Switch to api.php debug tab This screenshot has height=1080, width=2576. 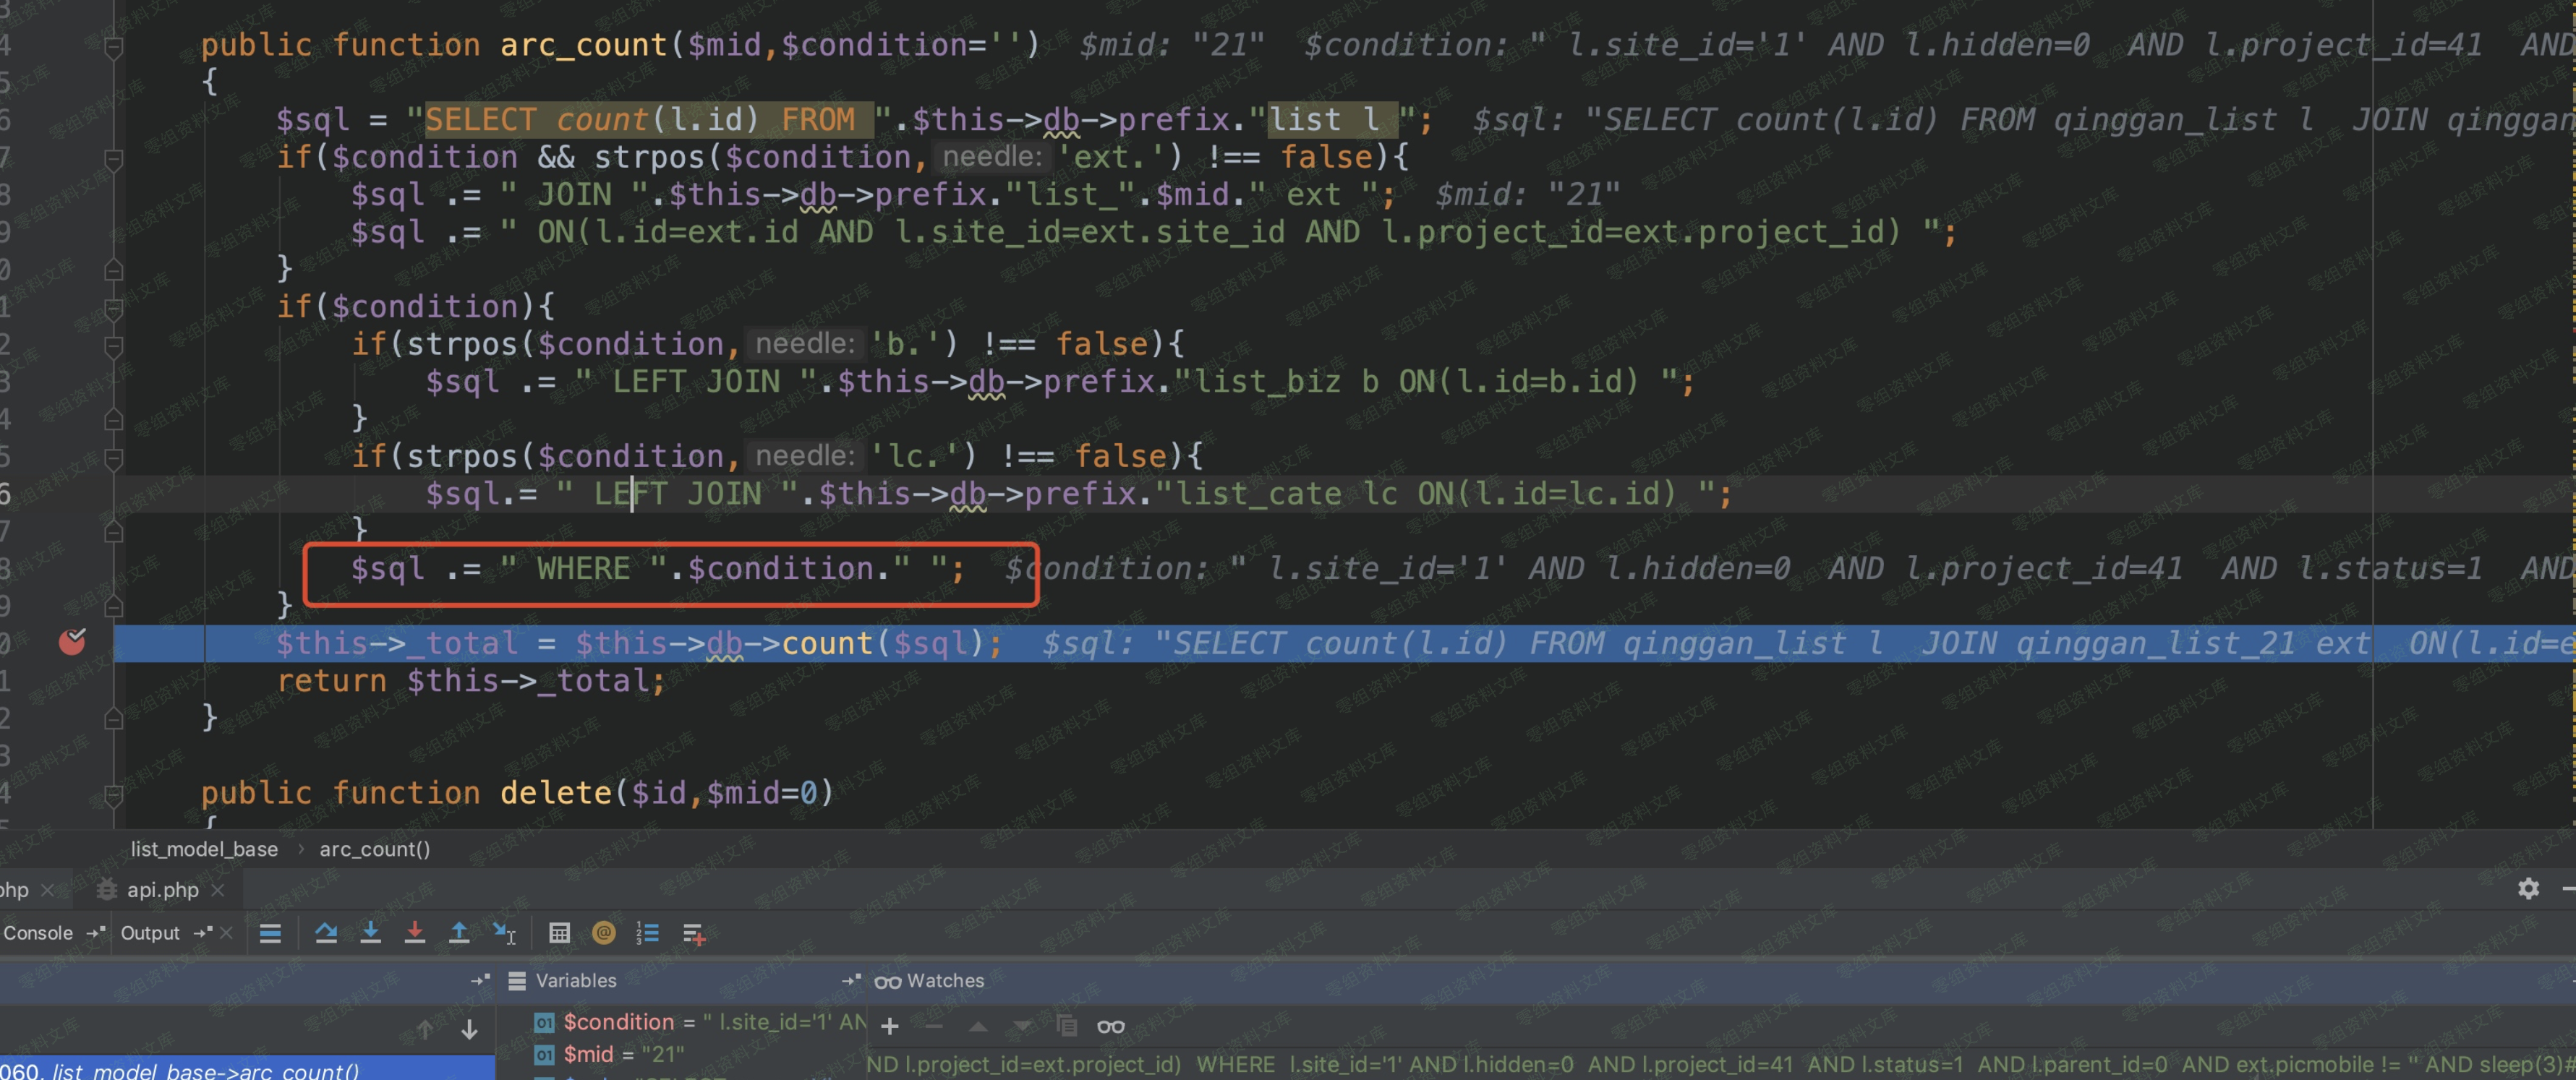point(162,889)
